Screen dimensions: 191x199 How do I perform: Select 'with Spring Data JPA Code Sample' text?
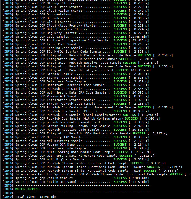(x=77, y=92)
